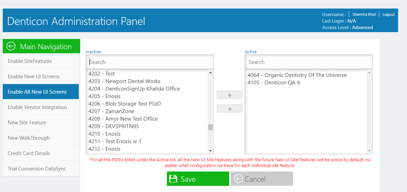Focus the Inactive search field
This screenshot has width=407, height=192.
pyautogui.click(x=150, y=62)
